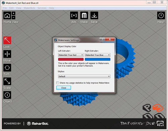168x131 pixels.
Task: Click the MakerBot logo in footer
Action: coord(38,124)
